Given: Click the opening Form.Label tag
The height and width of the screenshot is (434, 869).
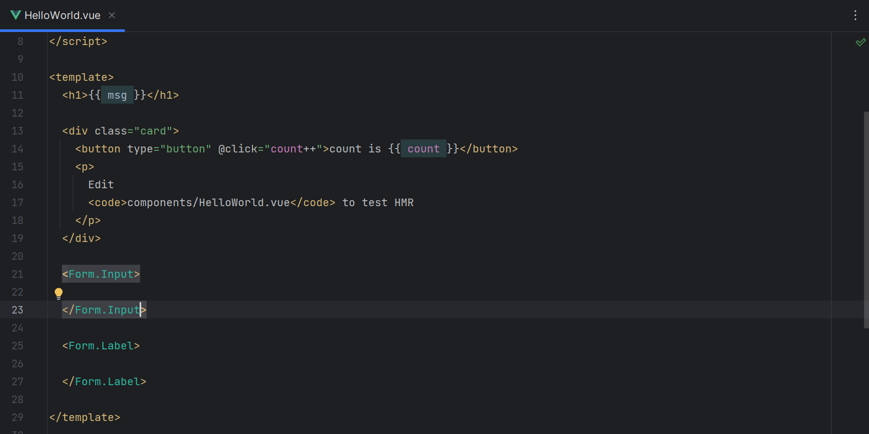Looking at the screenshot, I should point(101,346).
